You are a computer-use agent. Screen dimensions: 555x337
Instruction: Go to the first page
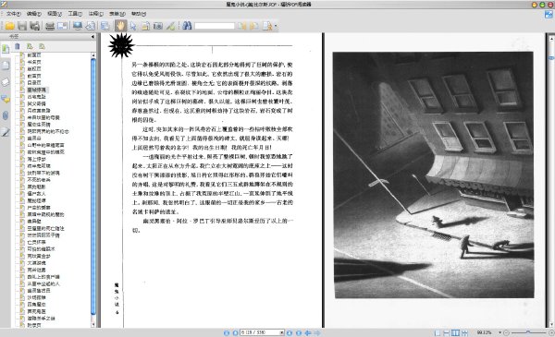pyautogui.click(x=227, y=332)
